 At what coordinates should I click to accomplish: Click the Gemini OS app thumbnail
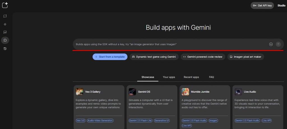click(x=132, y=92)
